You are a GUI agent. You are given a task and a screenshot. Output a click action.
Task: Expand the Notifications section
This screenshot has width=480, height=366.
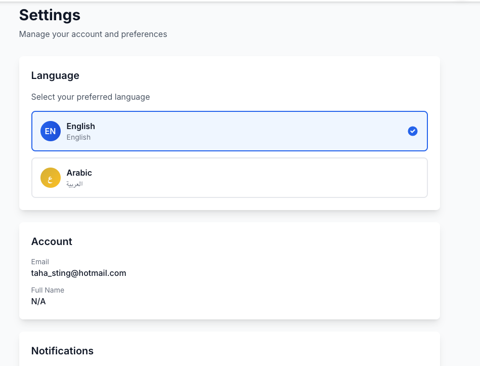tap(62, 351)
